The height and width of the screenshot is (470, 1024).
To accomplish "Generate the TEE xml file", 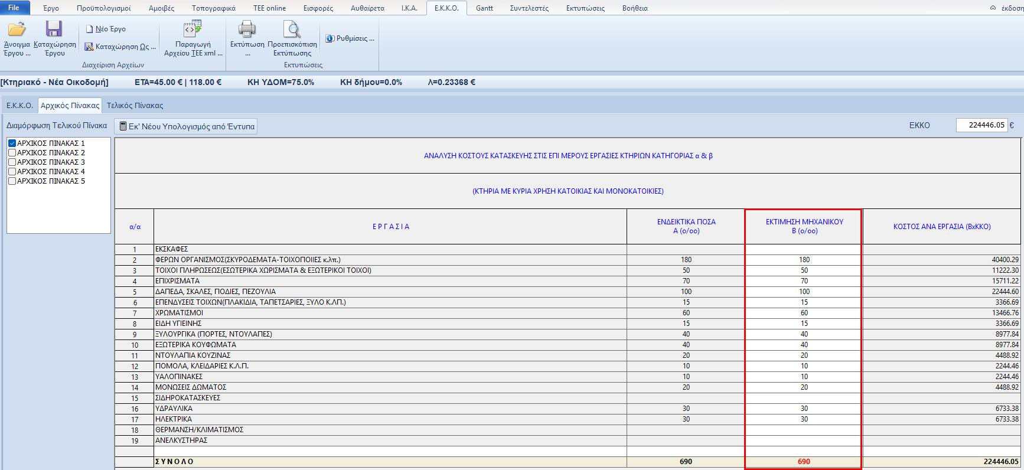I will click(193, 30).
